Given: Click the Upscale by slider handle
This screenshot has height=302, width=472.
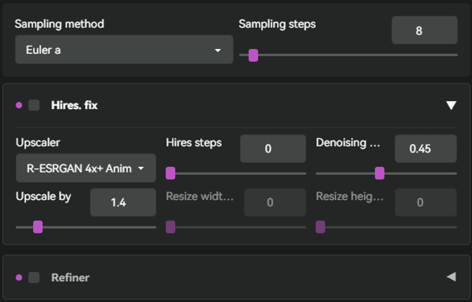Looking at the screenshot, I should point(38,227).
